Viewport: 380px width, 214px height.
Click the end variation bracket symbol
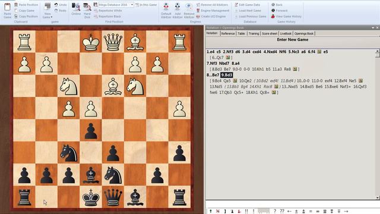225,212
